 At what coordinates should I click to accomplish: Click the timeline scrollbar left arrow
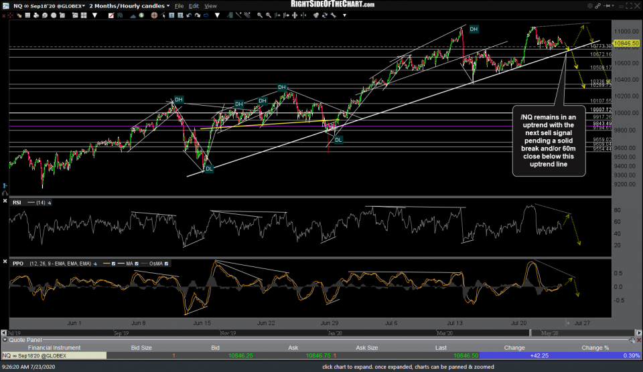(x=4, y=333)
